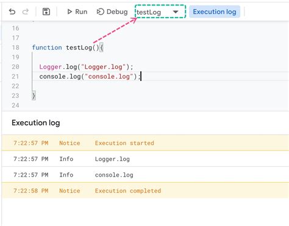
Task: Place the cursor after the console.log statement
Action: click(141, 77)
